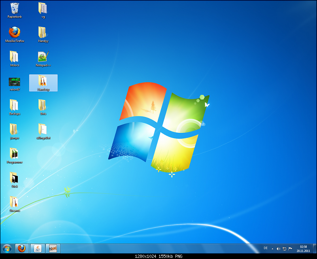Viewport: 317px width, 259px height.
Task: Open the Papierkorb recycle bin icon
Action: coord(15,9)
